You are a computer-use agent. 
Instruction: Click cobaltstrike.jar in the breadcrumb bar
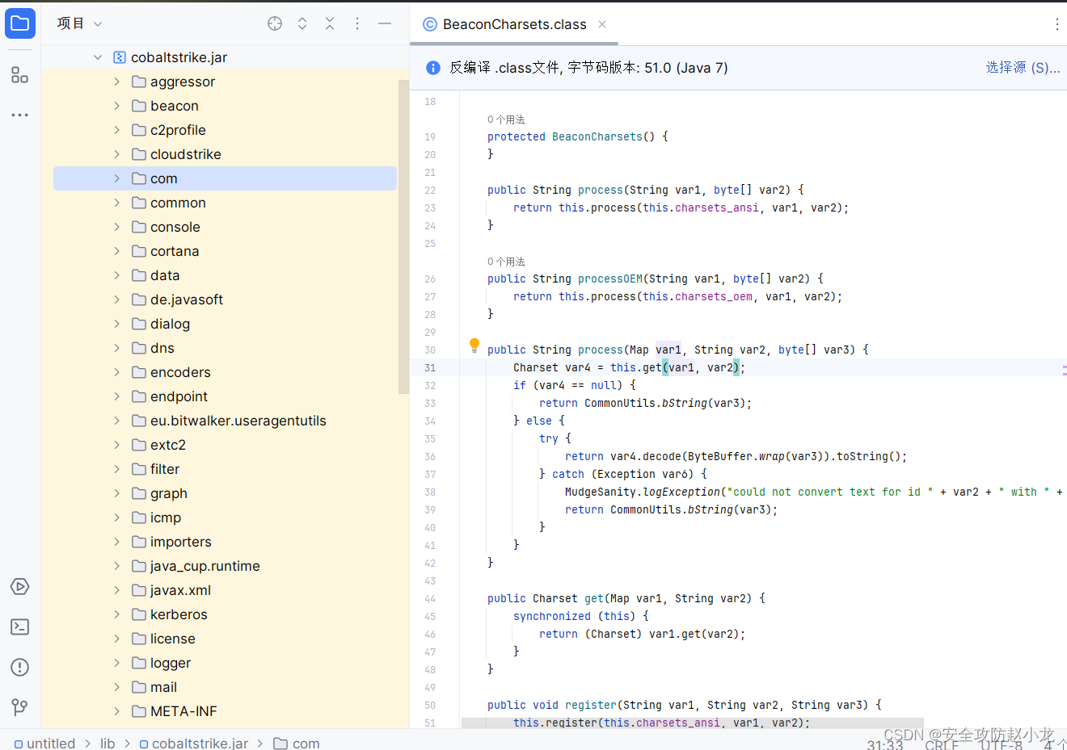click(x=193, y=743)
